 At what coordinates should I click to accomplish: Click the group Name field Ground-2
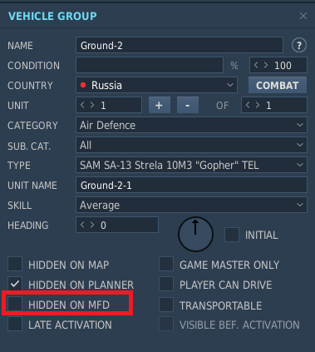coord(180,45)
